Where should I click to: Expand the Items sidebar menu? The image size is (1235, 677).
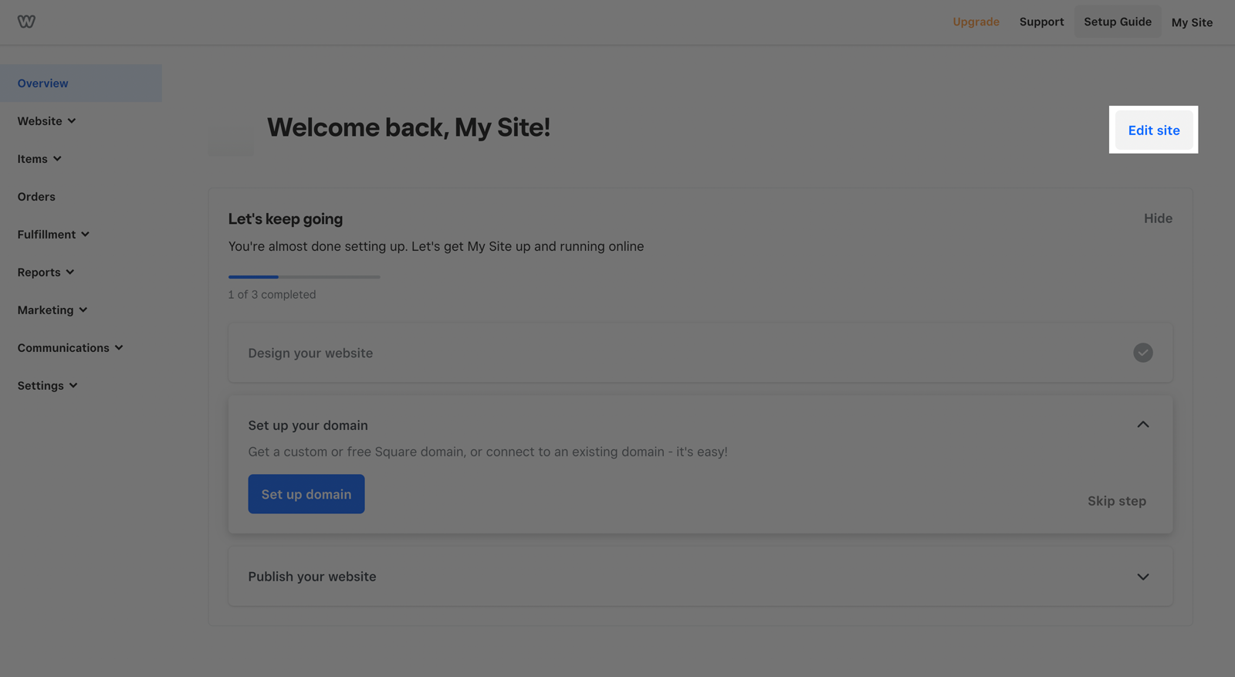pyautogui.click(x=39, y=159)
